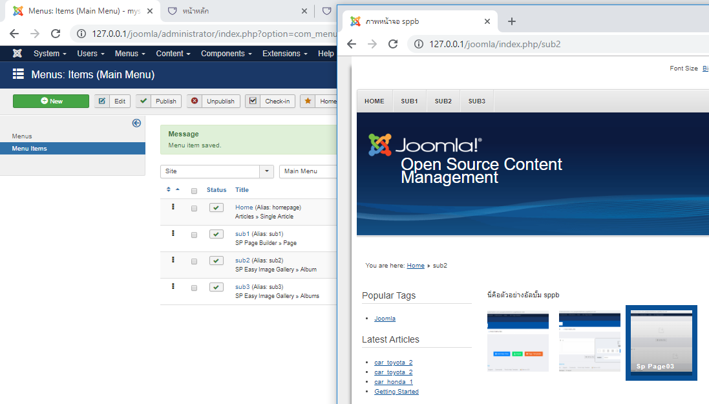This screenshot has width=709, height=404.
Task: Tick the checkbox for the sub2 menu item
Action: (x=194, y=261)
